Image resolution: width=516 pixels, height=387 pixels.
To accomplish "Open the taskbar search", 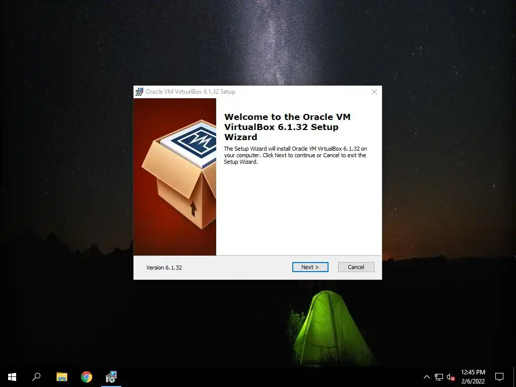I will (x=36, y=377).
